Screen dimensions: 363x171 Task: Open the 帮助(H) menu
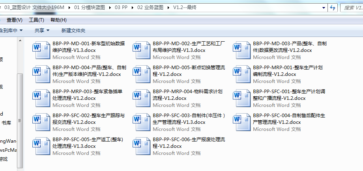pos(58,20)
